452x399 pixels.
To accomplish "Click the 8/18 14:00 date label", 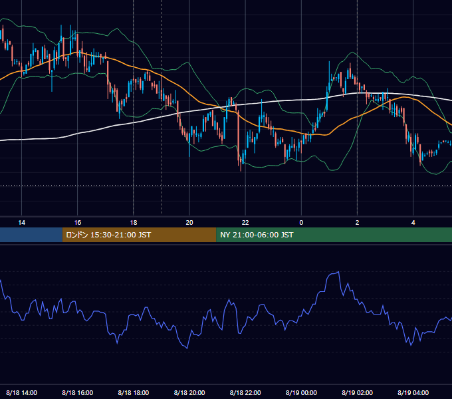I will point(22,392).
